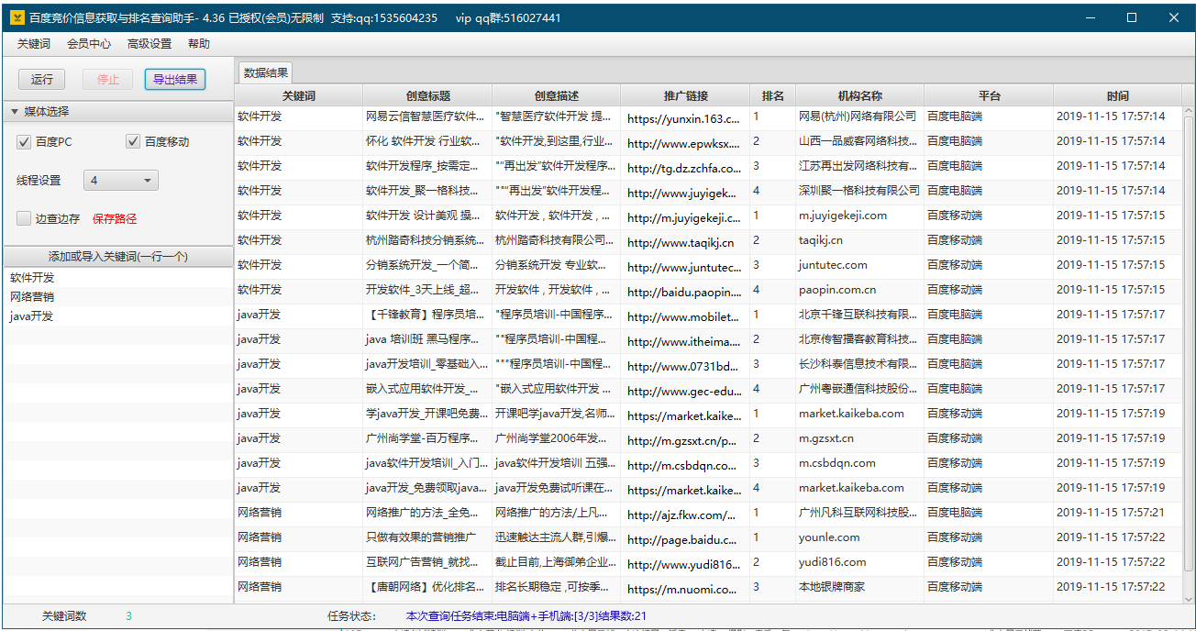Click the 保存路径 link
1196x631 pixels.
115,218
